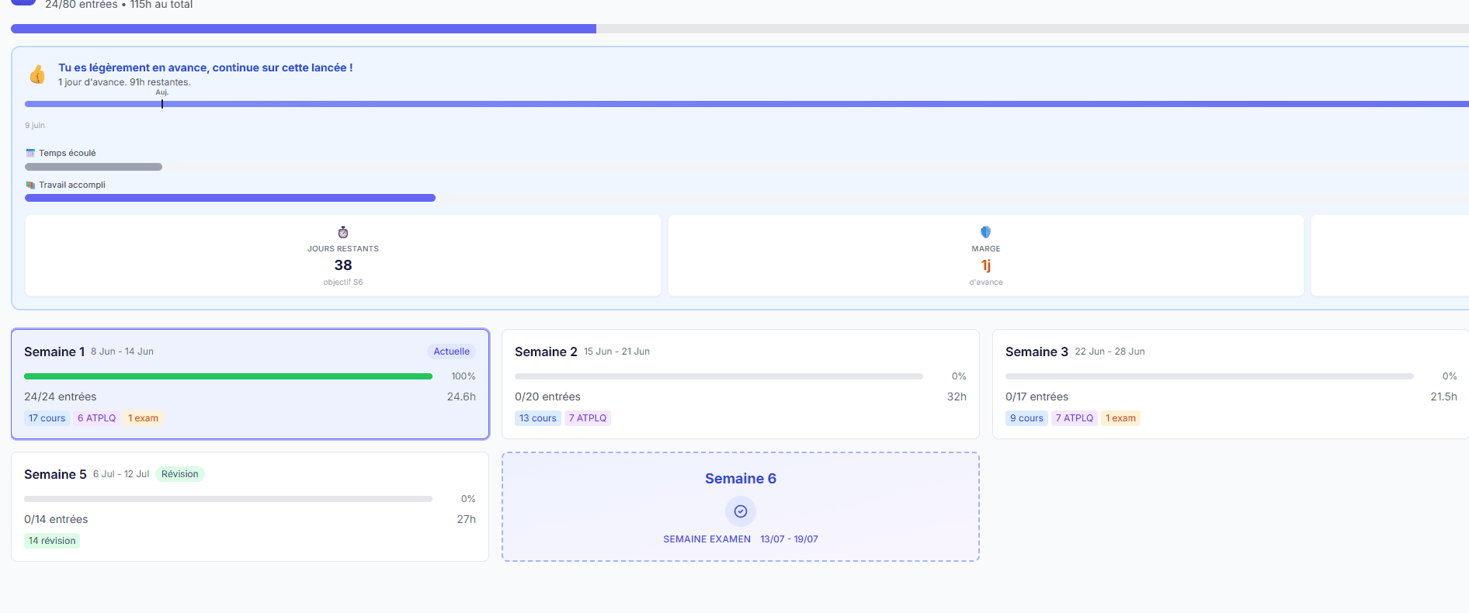Click the 100% label in Semaine 1

464,376
